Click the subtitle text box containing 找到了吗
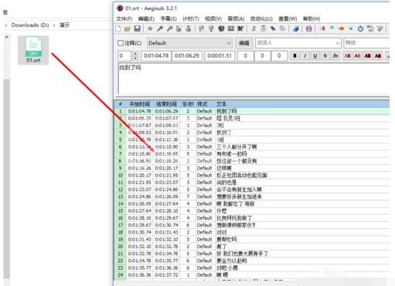The image size is (395, 286). (254, 78)
